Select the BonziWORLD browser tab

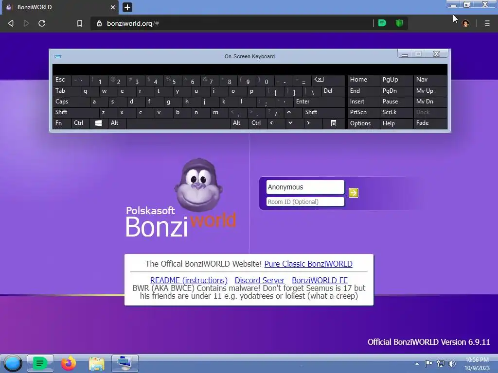click(60, 7)
